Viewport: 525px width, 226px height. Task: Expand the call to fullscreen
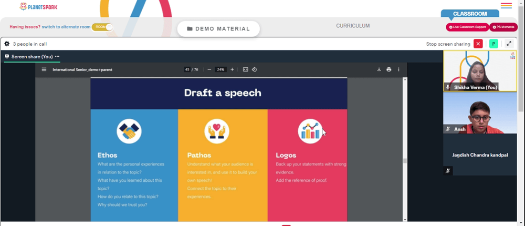(509, 44)
